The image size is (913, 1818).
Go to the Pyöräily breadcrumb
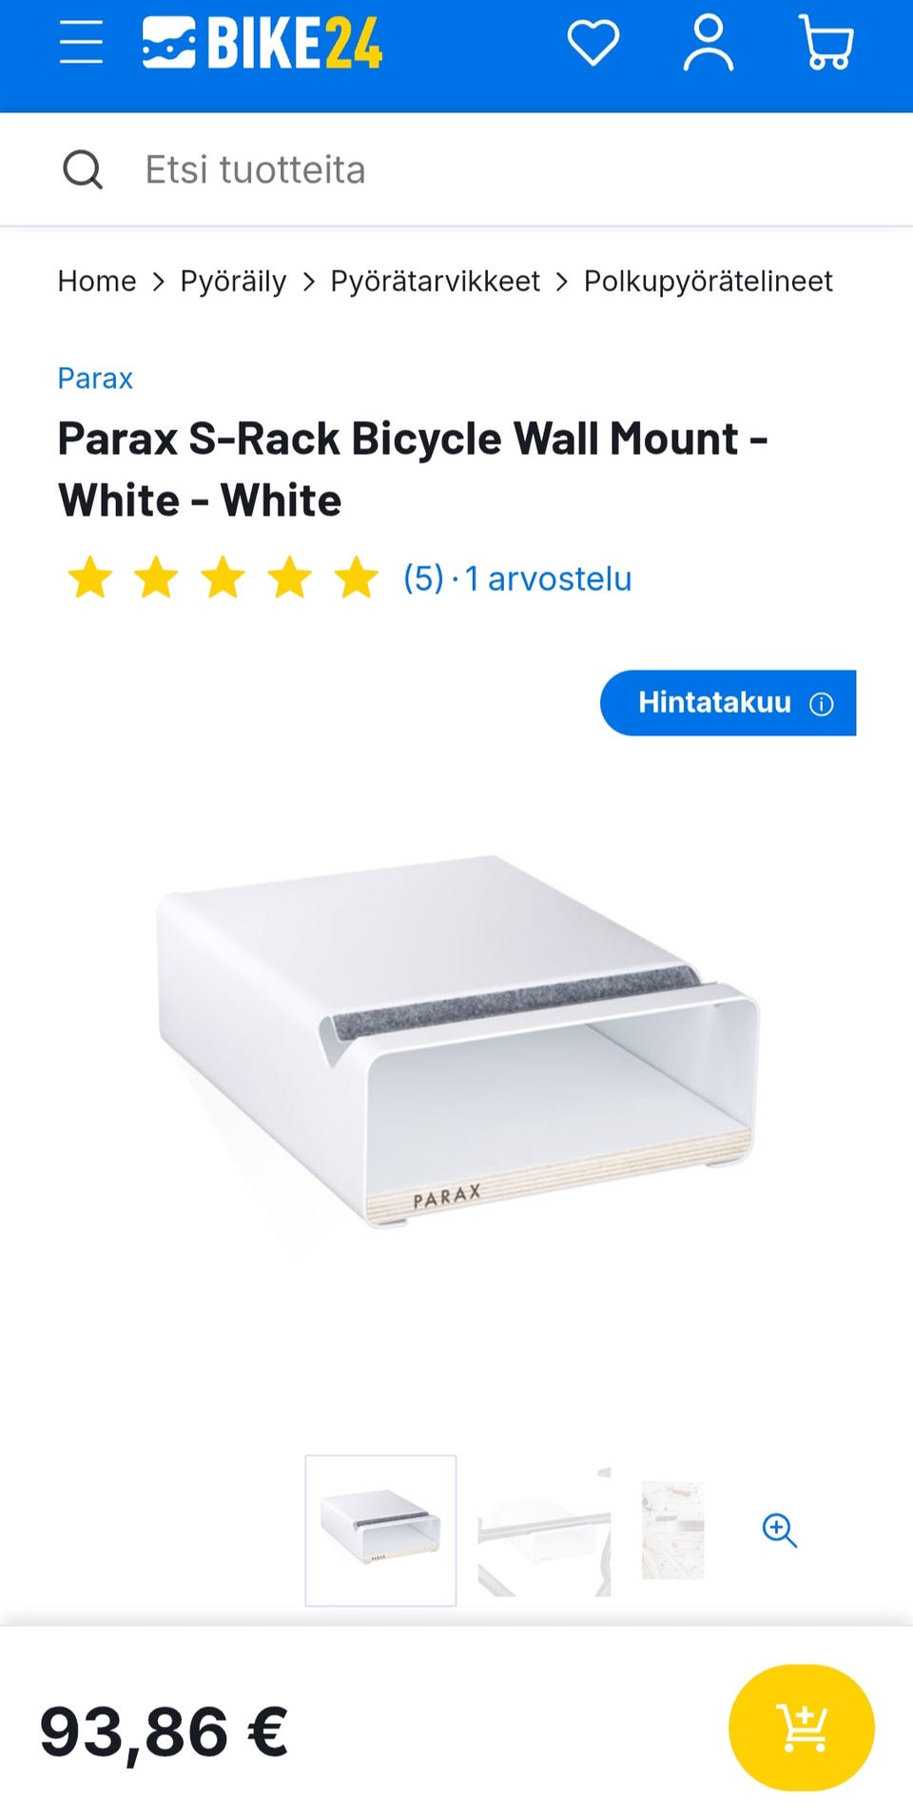[x=233, y=282]
